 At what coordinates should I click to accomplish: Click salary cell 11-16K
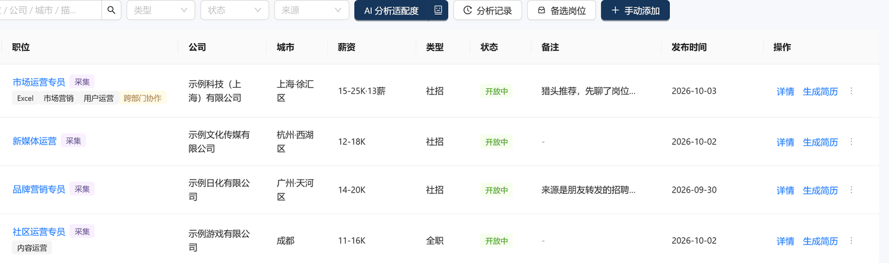click(352, 241)
